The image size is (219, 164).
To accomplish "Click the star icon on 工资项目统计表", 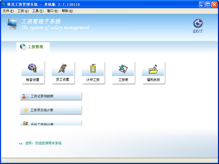I will click(25, 110).
